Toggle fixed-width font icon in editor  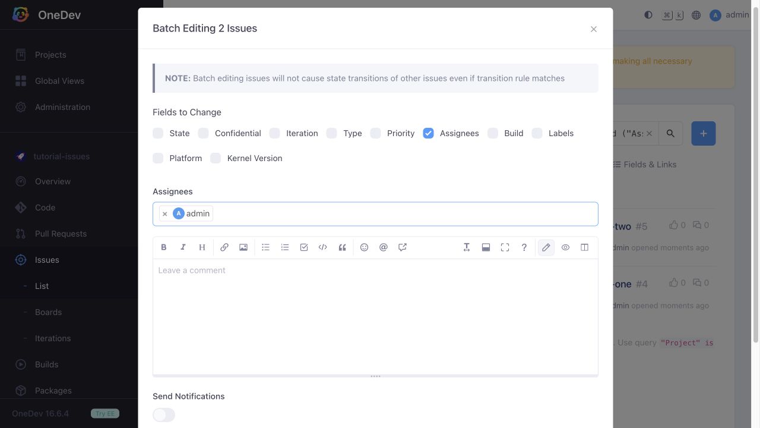[467, 247]
